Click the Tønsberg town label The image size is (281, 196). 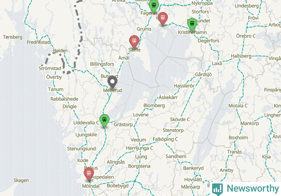coord(13,37)
